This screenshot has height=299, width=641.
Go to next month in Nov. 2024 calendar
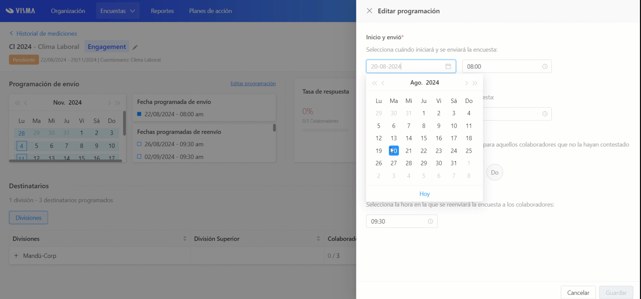click(x=109, y=103)
